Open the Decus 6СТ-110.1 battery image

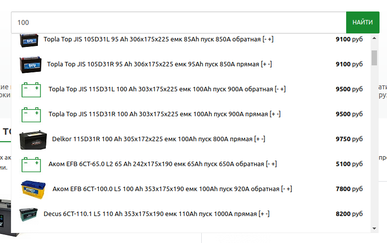(x=29, y=214)
